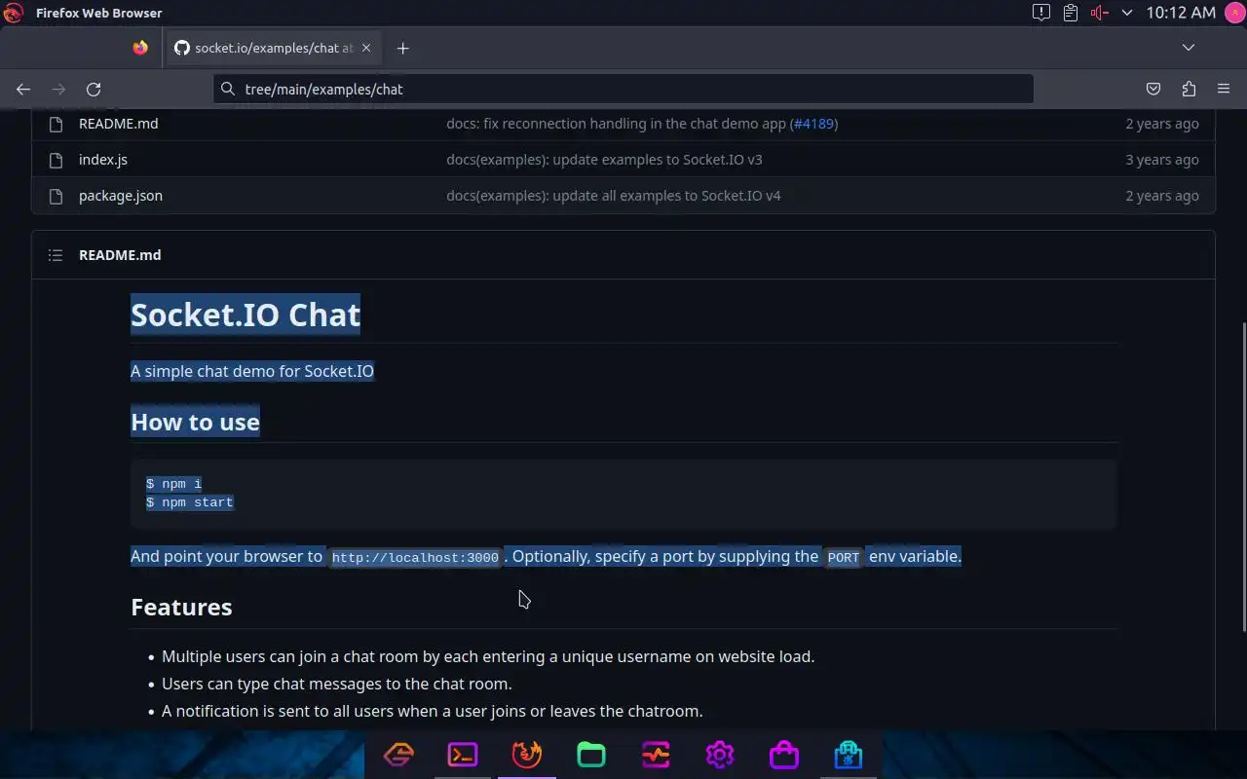This screenshot has width=1247, height=779.
Task: Open commit 'update all examples to Socket.IO v4'
Action: click(x=614, y=196)
